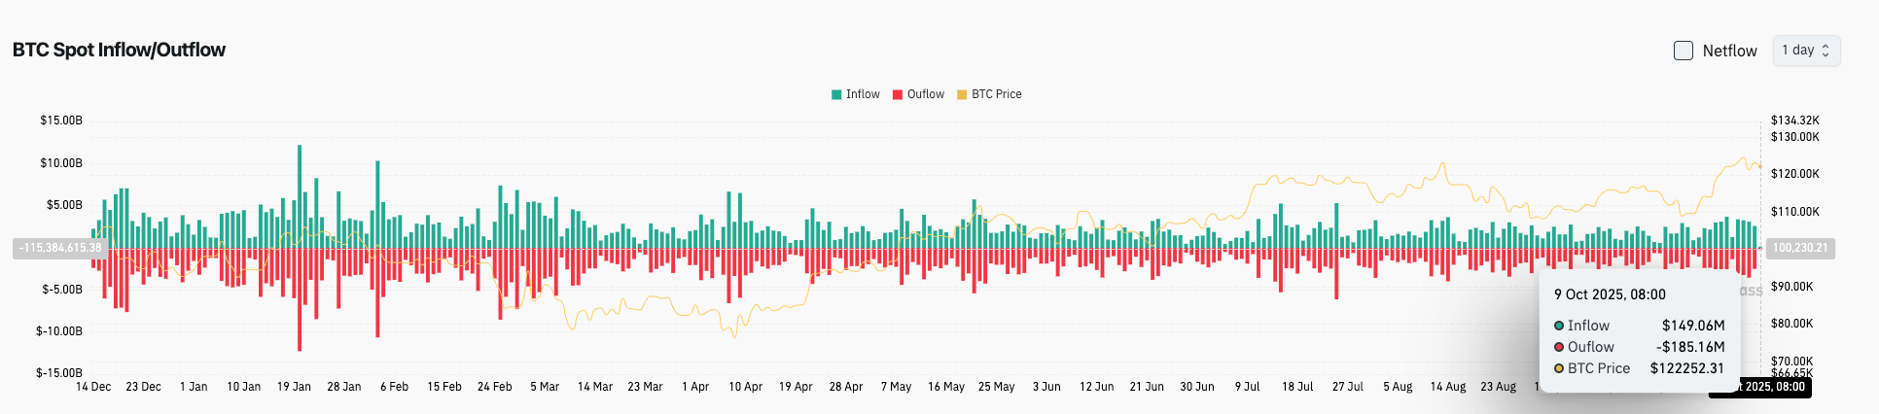Click the green Inflow legend swatch
1879x414 pixels.
coord(836,95)
